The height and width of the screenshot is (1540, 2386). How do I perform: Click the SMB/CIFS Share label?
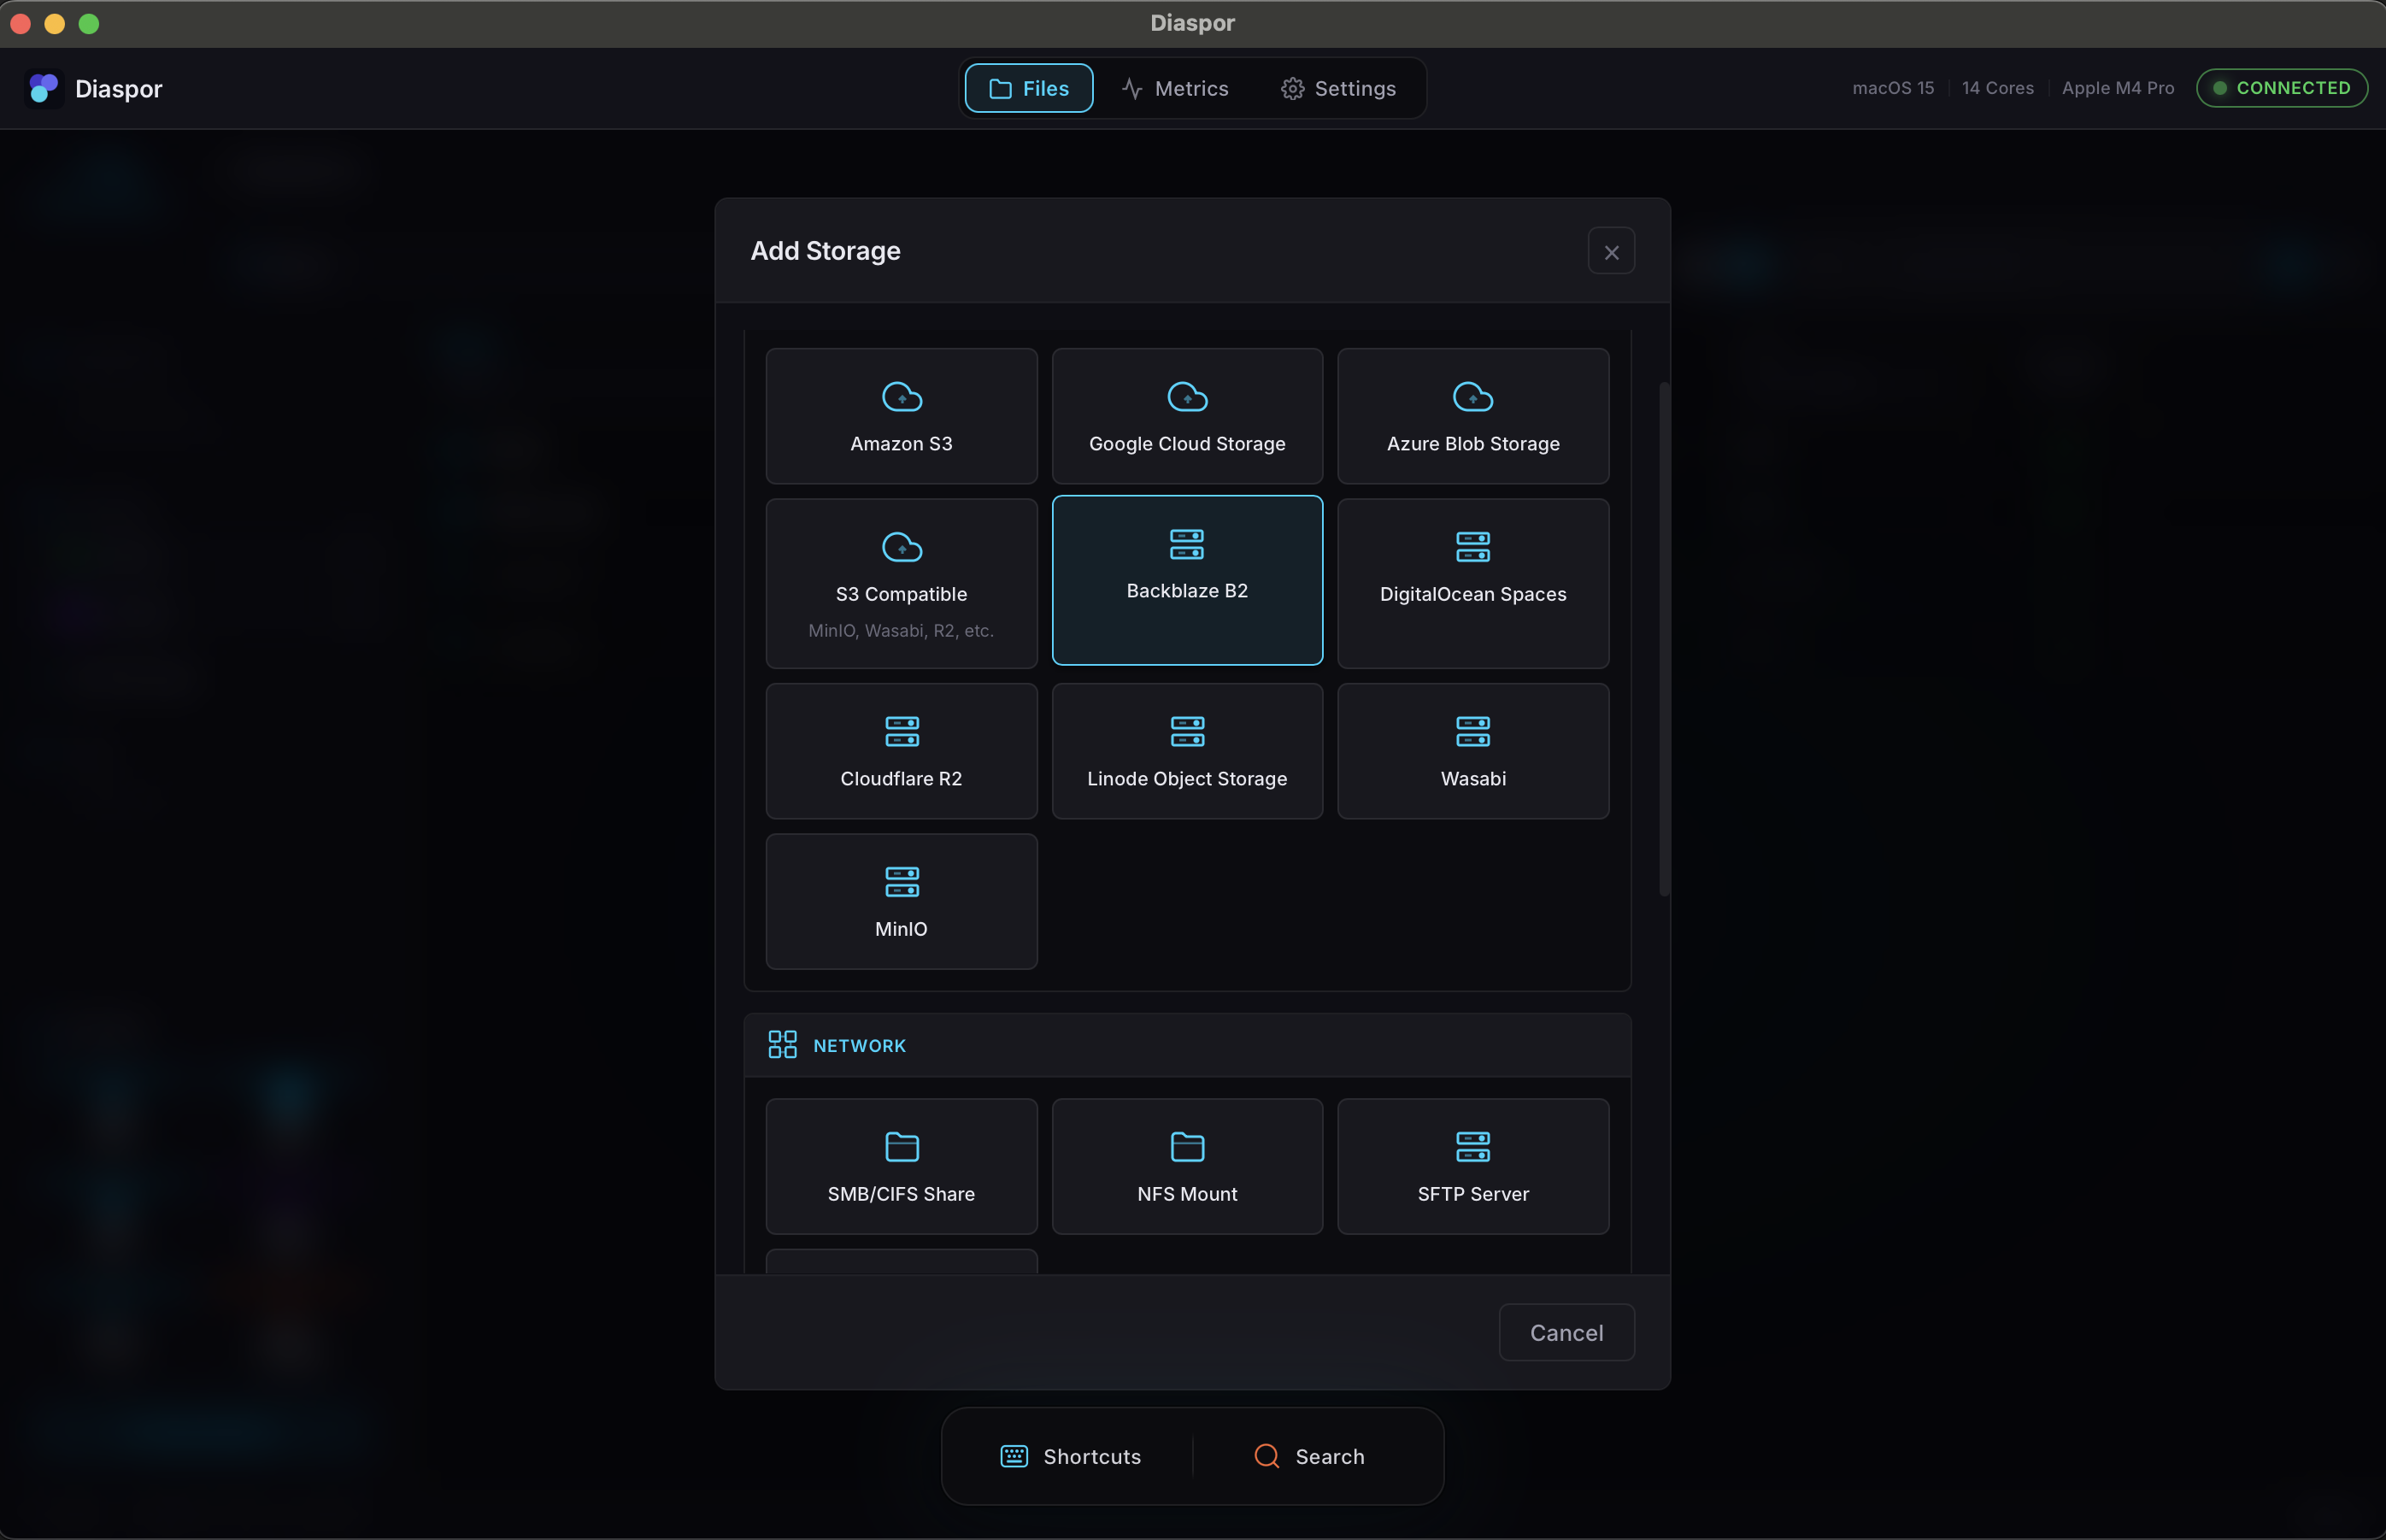(x=901, y=1194)
